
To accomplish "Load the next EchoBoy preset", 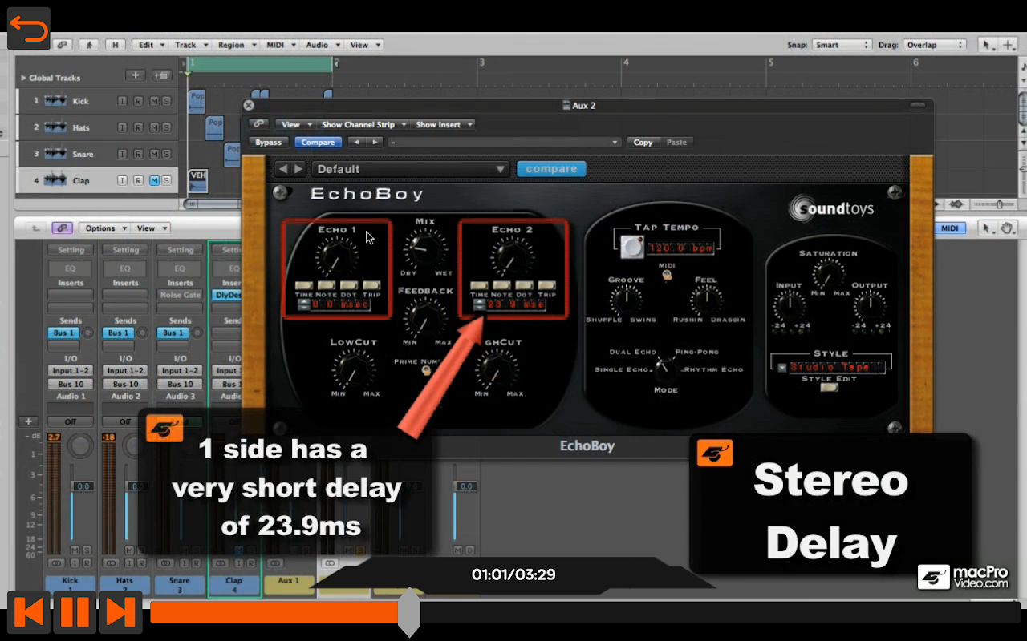I will point(298,169).
